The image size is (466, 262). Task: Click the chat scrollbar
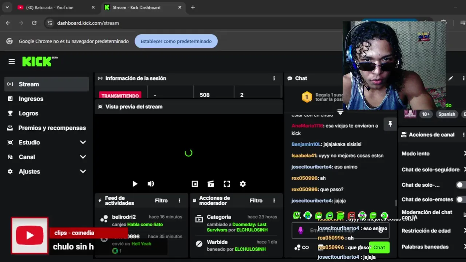396,203
